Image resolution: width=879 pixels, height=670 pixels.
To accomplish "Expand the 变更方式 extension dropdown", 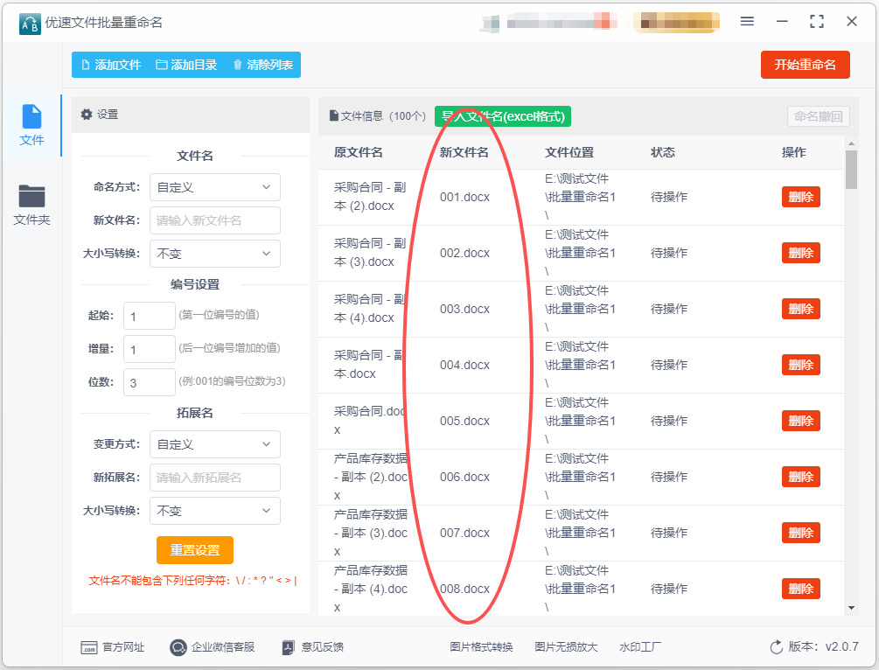I will point(214,444).
